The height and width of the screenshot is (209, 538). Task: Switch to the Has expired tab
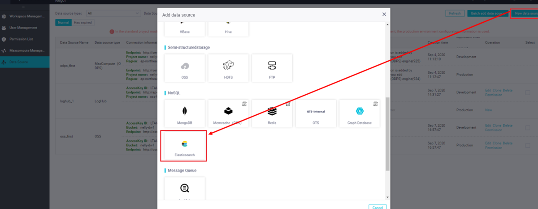pyautogui.click(x=82, y=22)
